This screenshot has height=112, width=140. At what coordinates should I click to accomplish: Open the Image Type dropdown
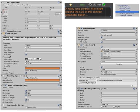119,40
